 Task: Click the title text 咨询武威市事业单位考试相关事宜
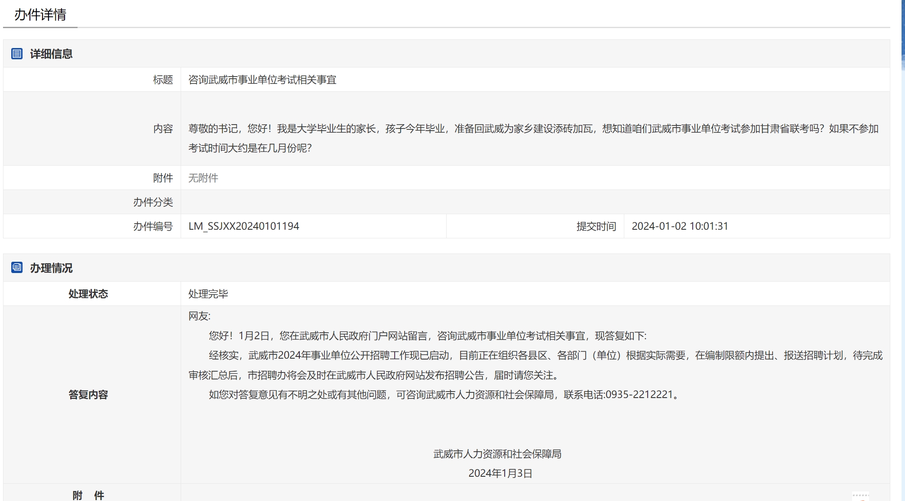[262, 80]
